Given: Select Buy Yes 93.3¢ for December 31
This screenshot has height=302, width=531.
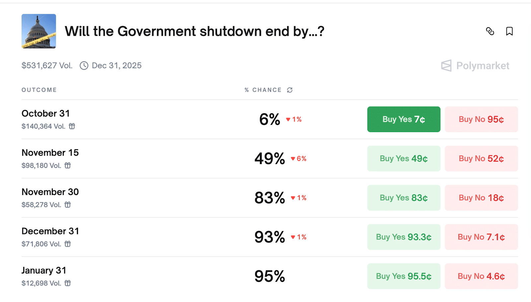Looking at the screenshot, I should pos(404,237).
